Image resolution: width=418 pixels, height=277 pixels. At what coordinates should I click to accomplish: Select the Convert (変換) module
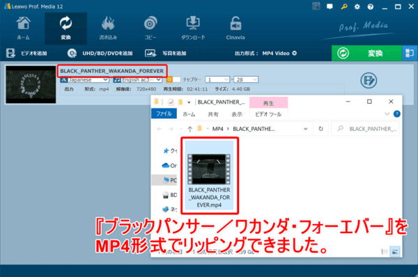pyautogui.click(x=65, y=29)
